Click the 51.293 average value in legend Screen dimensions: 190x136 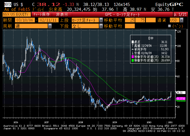click(x=165, y=49)
